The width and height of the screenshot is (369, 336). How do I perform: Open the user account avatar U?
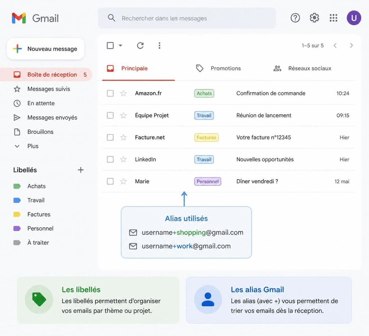coord(354,18)
